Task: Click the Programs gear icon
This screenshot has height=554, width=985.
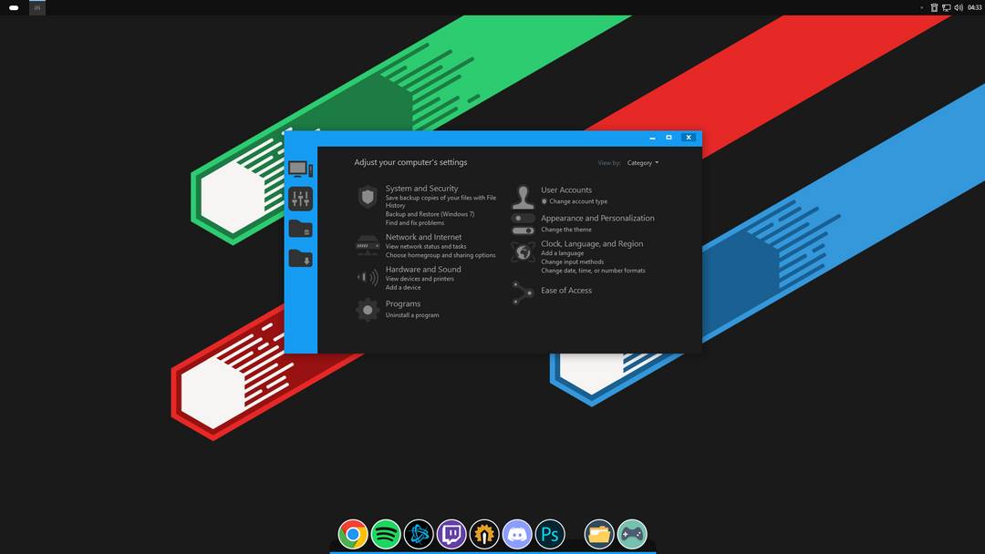Action: pos(368,310)
